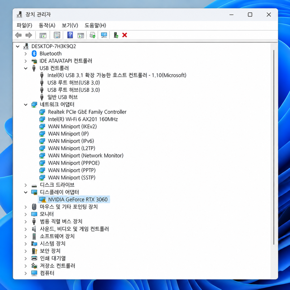Viewport: 290px width, 290px height.
Task: Select WAN Miniport (PPTP)
Action: coord(72,170)
